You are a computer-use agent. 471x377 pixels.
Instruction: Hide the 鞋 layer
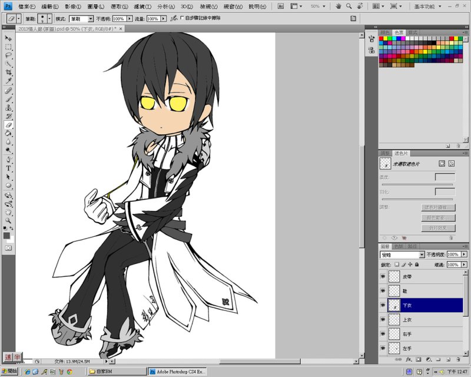coord(383,290)
